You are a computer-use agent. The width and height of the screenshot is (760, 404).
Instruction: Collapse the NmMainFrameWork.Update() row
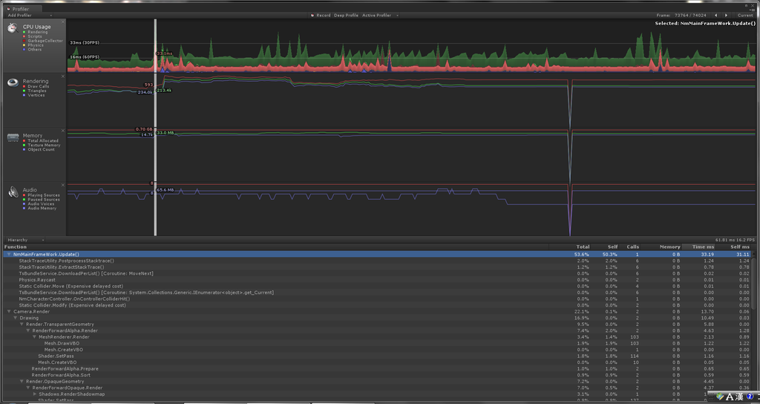click(9, 254)
